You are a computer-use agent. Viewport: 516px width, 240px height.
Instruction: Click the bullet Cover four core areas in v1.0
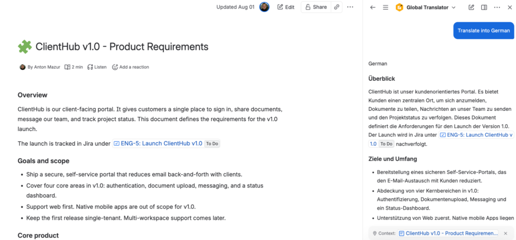tap(145, 190)
